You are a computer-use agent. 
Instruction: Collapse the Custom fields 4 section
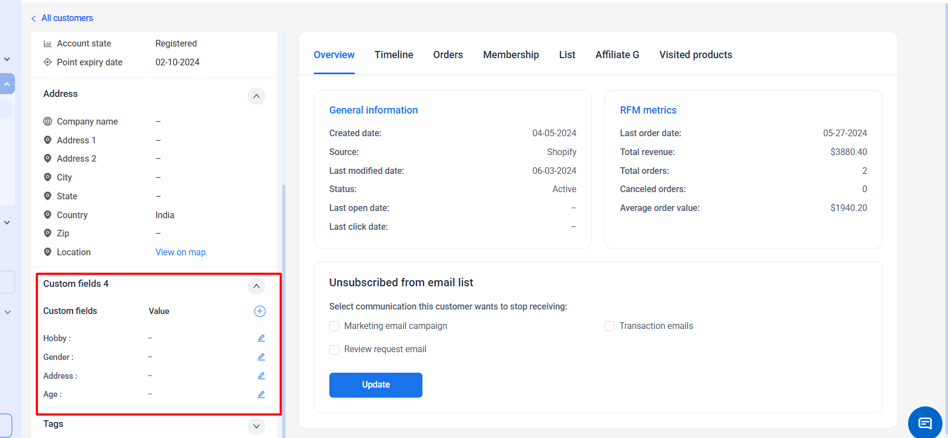[x=256, y=286]
